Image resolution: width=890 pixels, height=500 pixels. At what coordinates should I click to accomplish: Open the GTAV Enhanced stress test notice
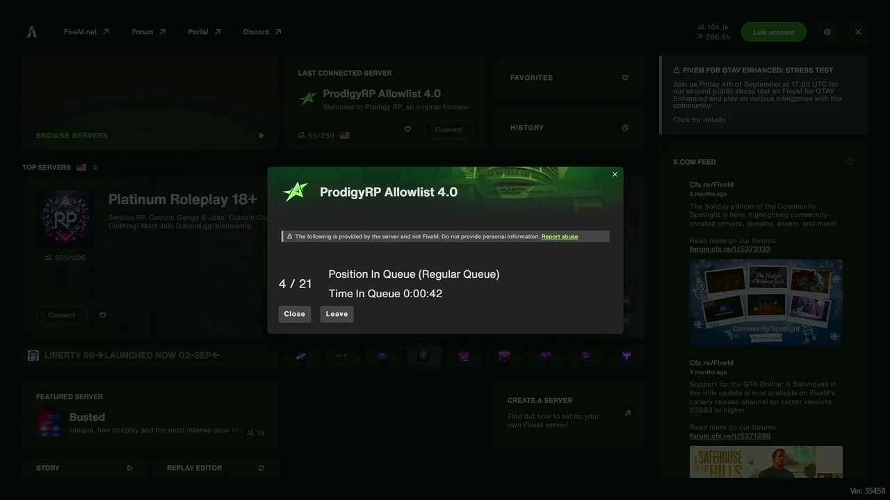pos(763,95)
